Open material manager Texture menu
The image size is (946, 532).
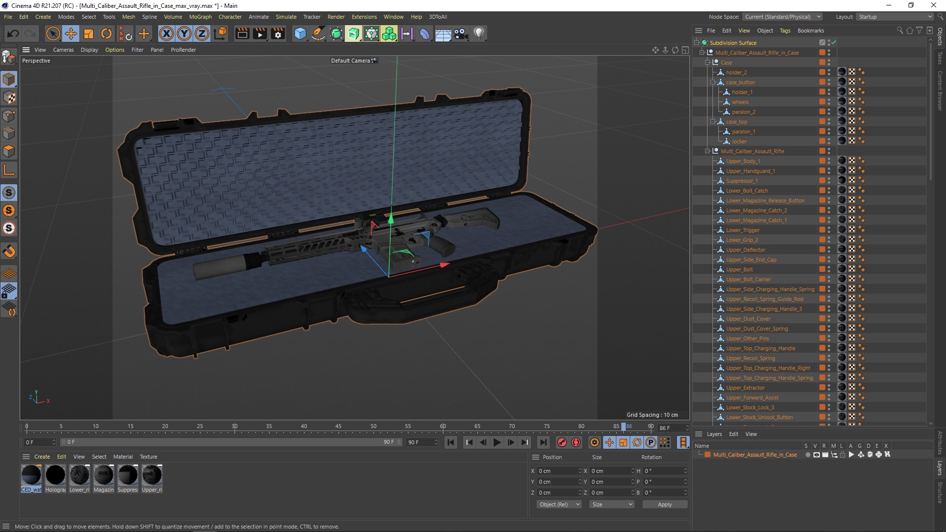(148, 457)
